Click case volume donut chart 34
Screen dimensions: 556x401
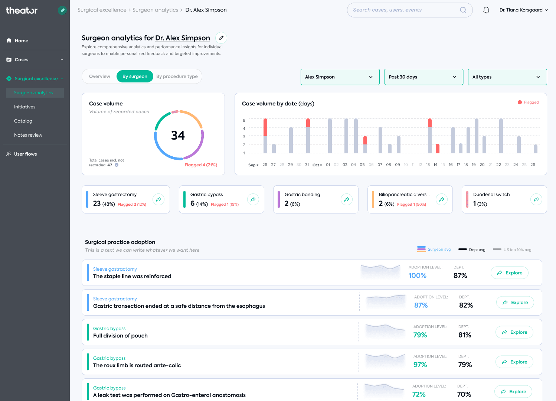click(x=179, y=135)
